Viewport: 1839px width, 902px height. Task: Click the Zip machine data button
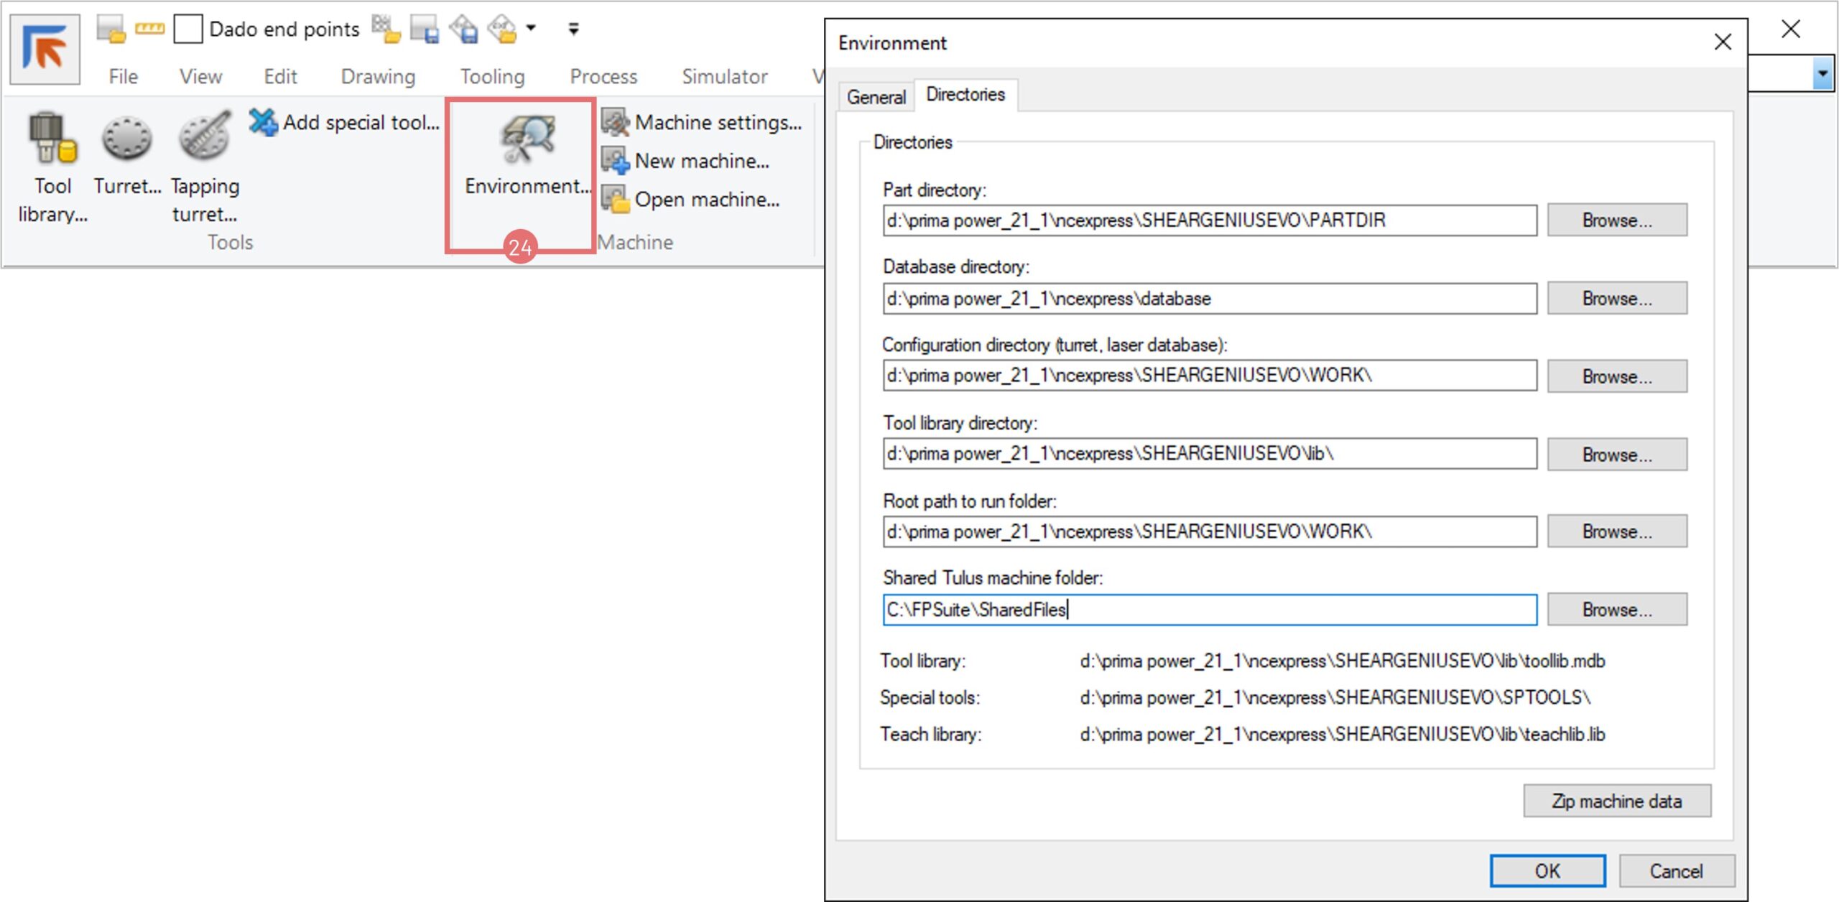[1616, 801]
